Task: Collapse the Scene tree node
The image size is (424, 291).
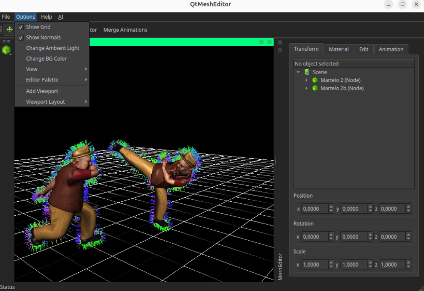Action: tap(298, 72)
